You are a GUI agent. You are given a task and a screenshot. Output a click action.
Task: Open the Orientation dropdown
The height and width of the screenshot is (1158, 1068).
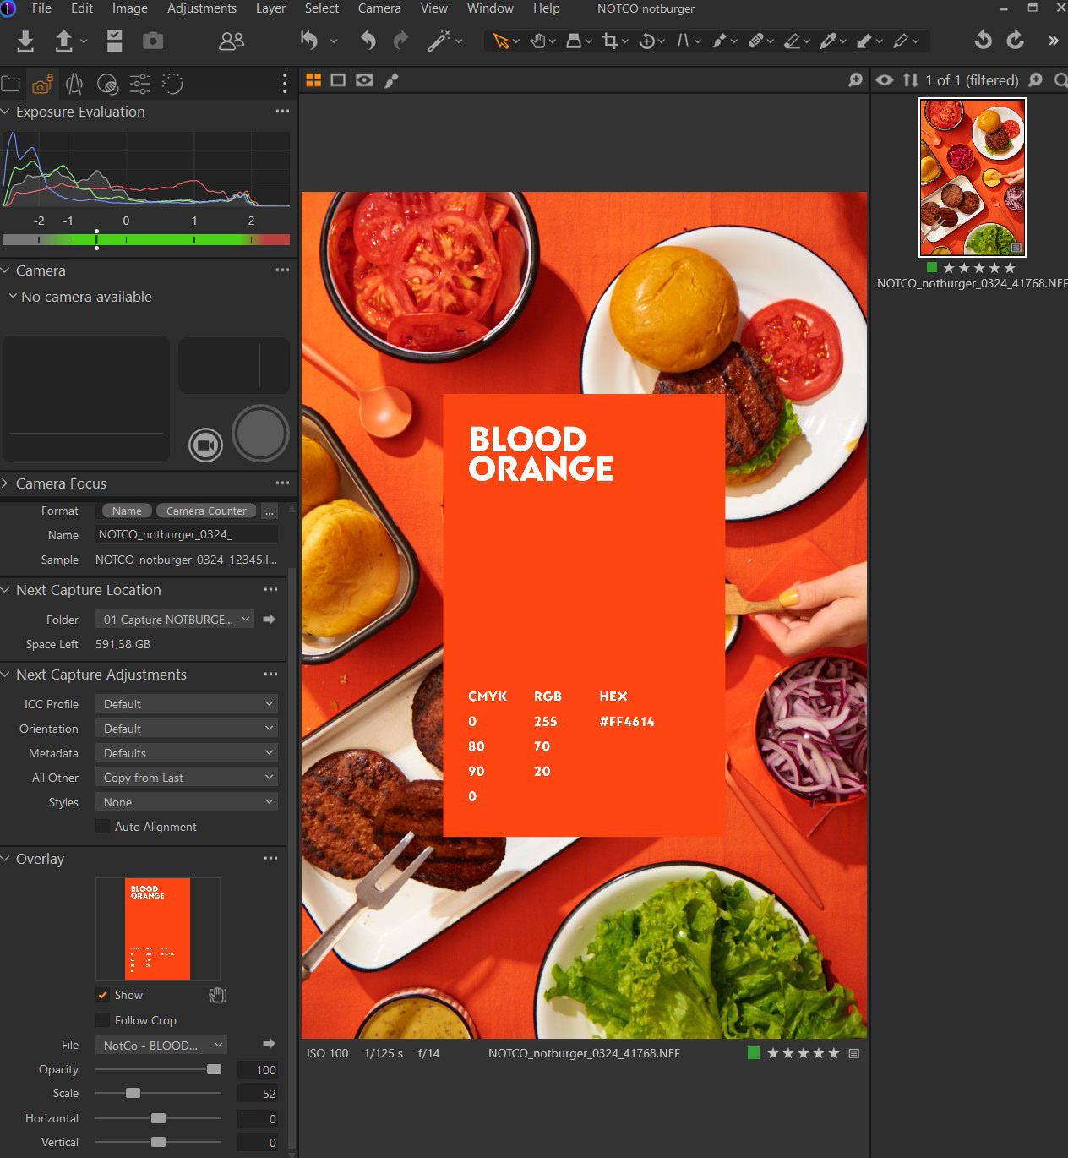click(x=187, y=729)
